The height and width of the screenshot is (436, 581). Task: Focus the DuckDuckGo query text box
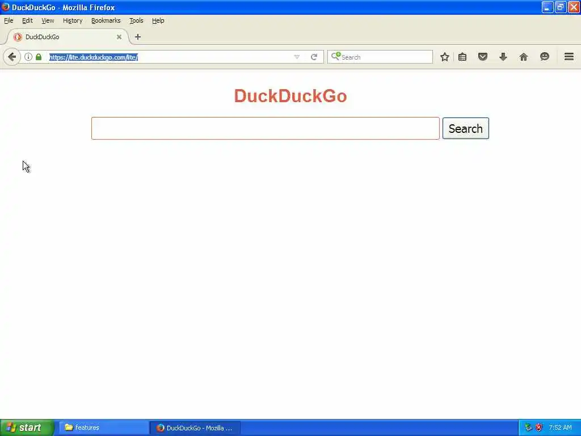pos(266,128)
